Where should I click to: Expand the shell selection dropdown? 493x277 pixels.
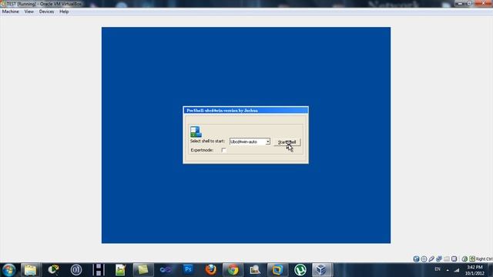[267, 142]
